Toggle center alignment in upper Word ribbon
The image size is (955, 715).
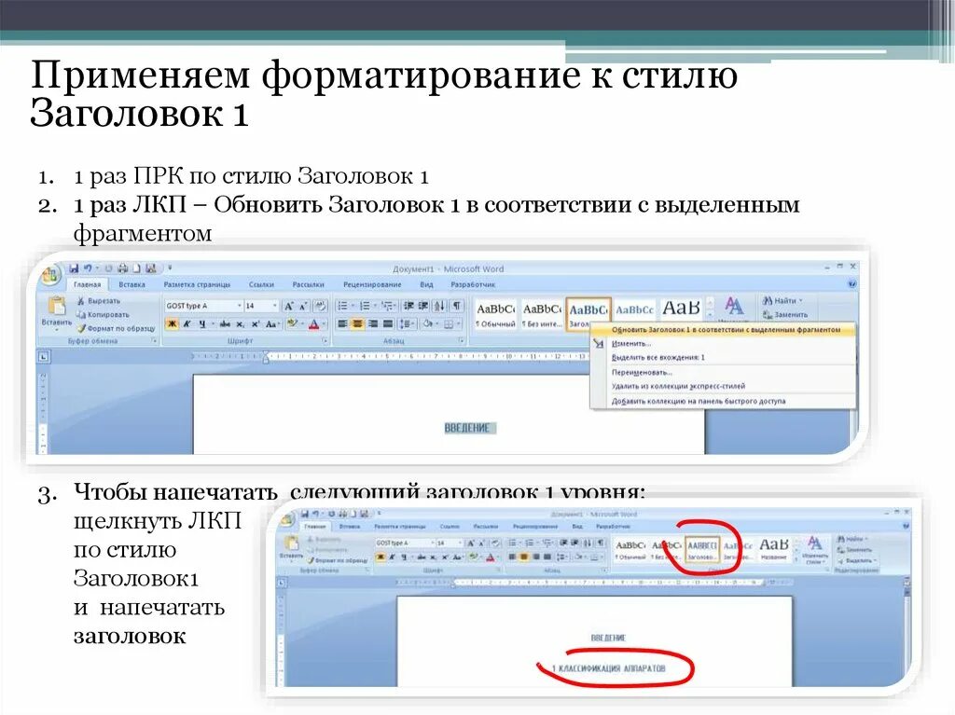pyautogui.click(x=358, y=324)
